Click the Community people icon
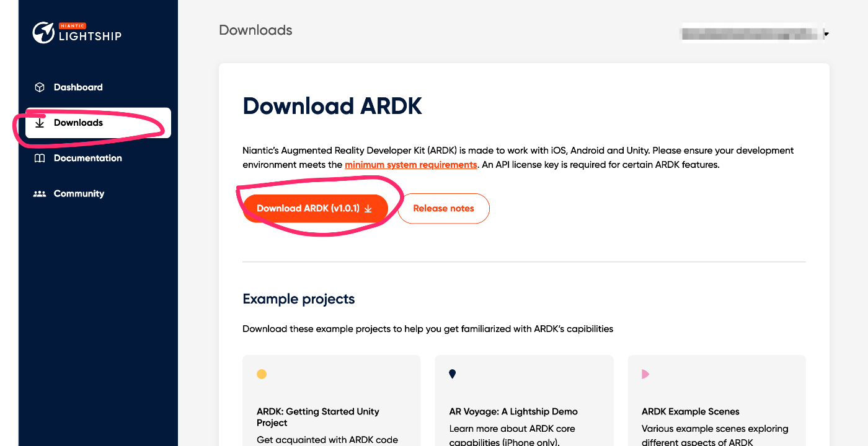This screenshot has height=446, width=868. point(40,194)
